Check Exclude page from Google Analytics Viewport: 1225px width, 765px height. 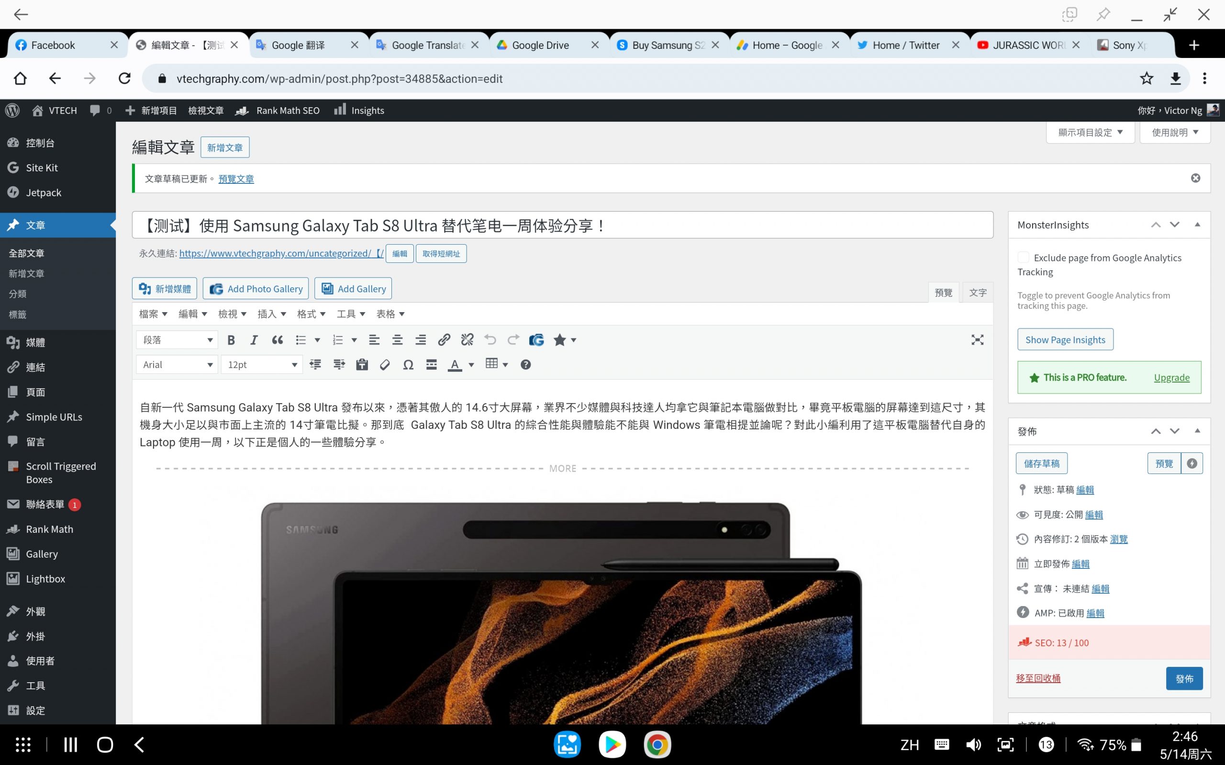pos(1023,257)
